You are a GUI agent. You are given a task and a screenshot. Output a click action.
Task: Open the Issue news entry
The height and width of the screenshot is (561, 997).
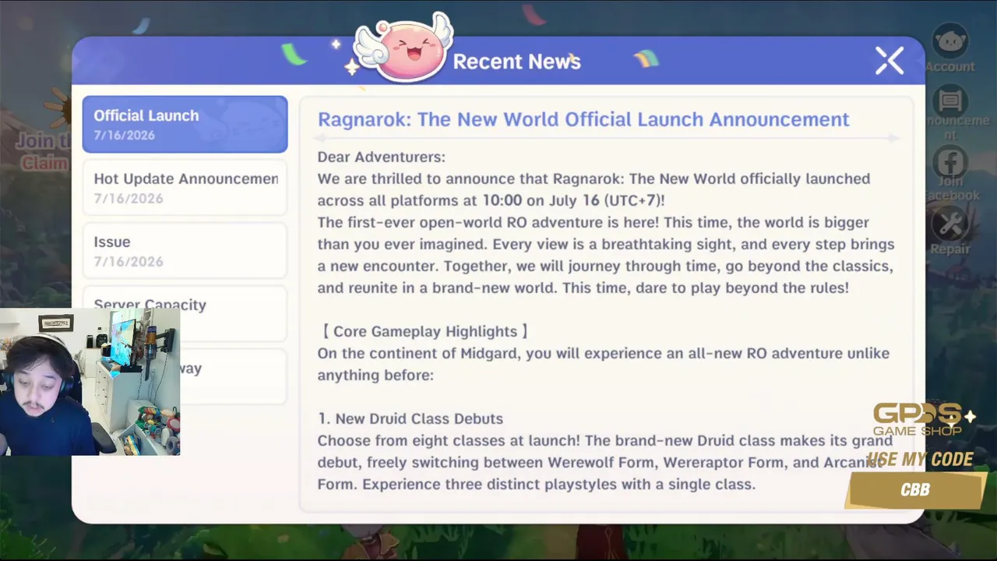[x=185, y=251]
